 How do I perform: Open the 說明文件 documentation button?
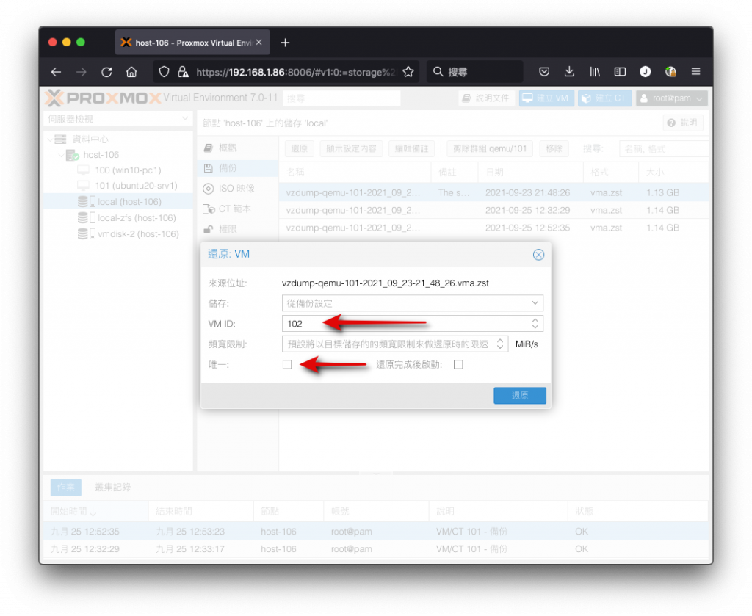tap(486, 98)
